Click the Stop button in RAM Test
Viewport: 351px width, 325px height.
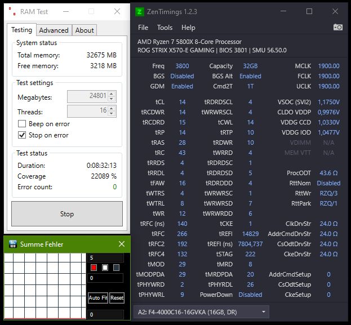67,214
